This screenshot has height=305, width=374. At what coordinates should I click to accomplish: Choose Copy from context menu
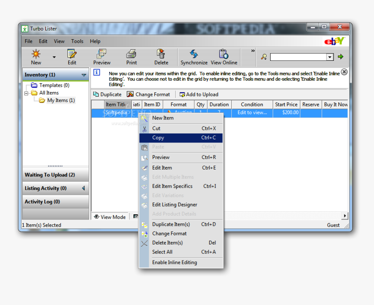point(181,138)
